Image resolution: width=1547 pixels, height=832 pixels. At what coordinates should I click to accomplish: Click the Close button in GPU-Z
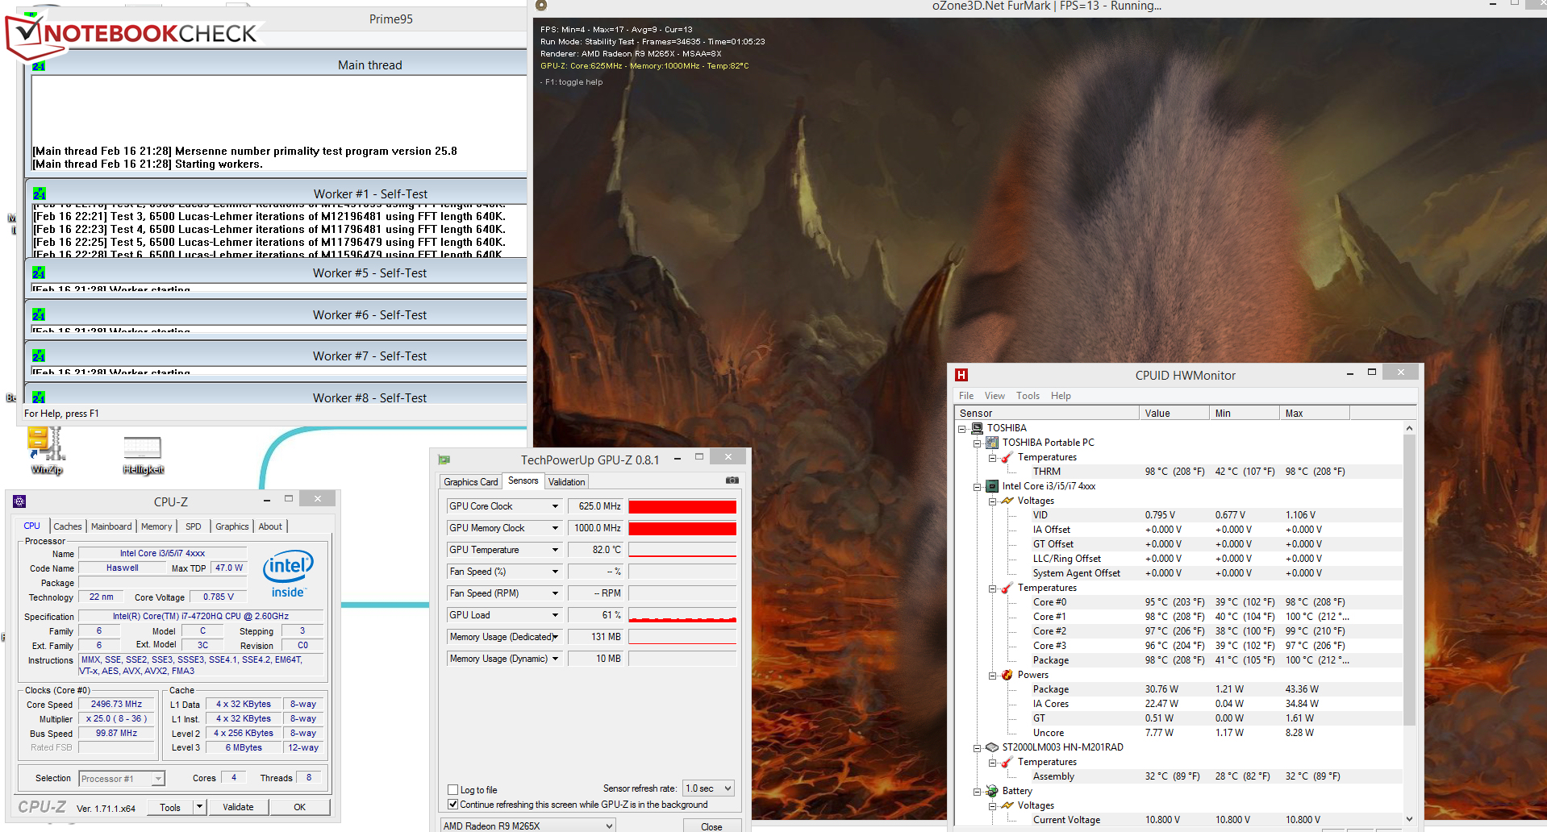point(711,826)
